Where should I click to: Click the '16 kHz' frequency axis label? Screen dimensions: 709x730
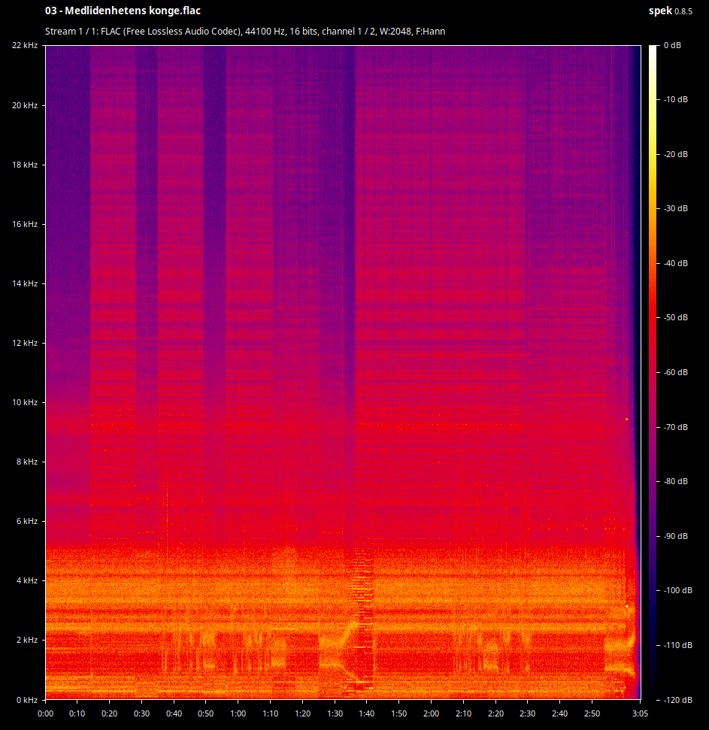tap(25, 224)
